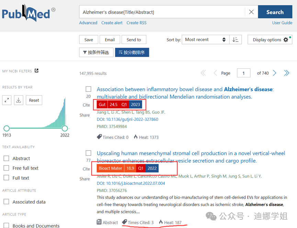297x228 pixels.
Task: Click the 24.5 impact factor badge
Action: point(113,105)
